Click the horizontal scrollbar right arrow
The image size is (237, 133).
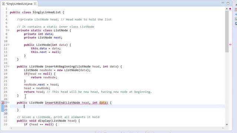point(223,128)
